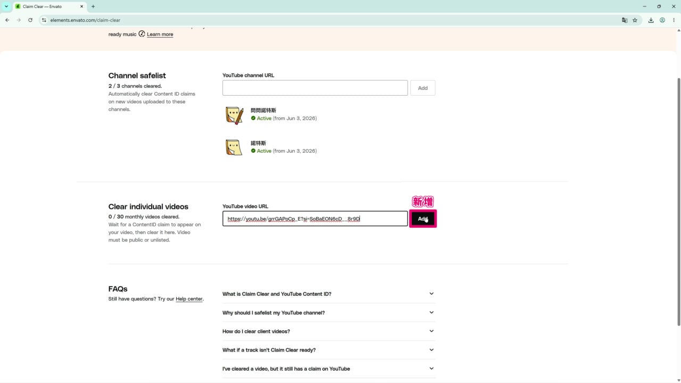
Task: Expand 'How do I clear client videos?' FAQ
Action: pos(329,331)
